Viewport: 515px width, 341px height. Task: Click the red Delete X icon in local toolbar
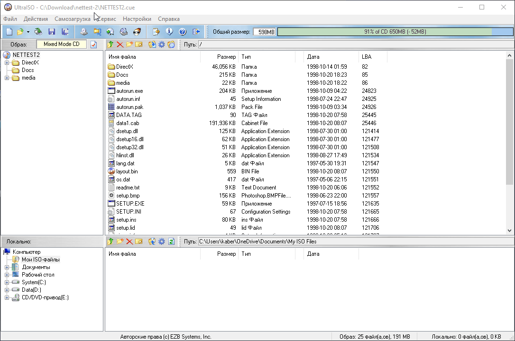point(129,242)
